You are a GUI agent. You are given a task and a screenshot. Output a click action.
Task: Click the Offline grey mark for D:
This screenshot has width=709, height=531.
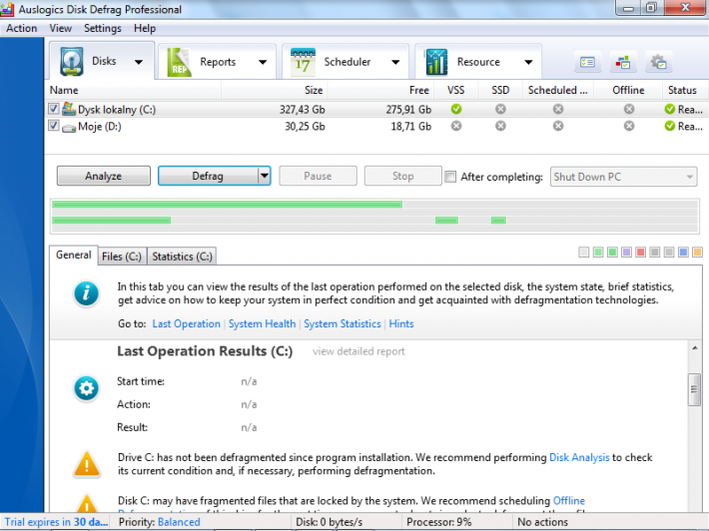[x=629, y=126]
